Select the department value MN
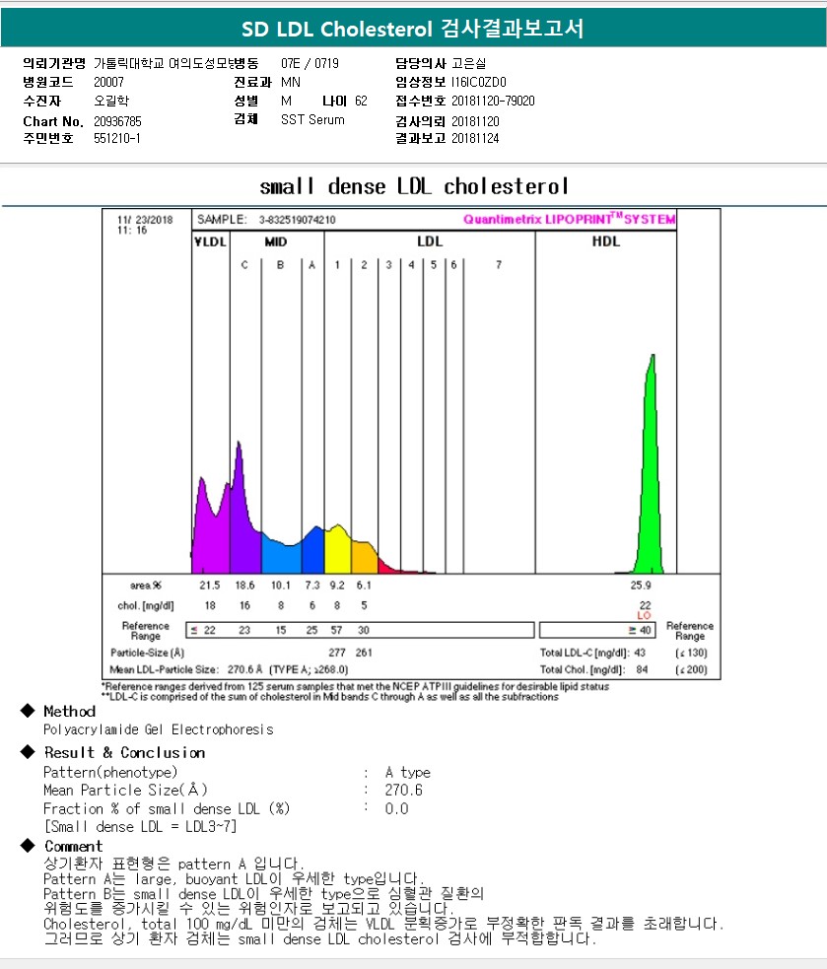The image size is (827, 969). pos(291,82)
